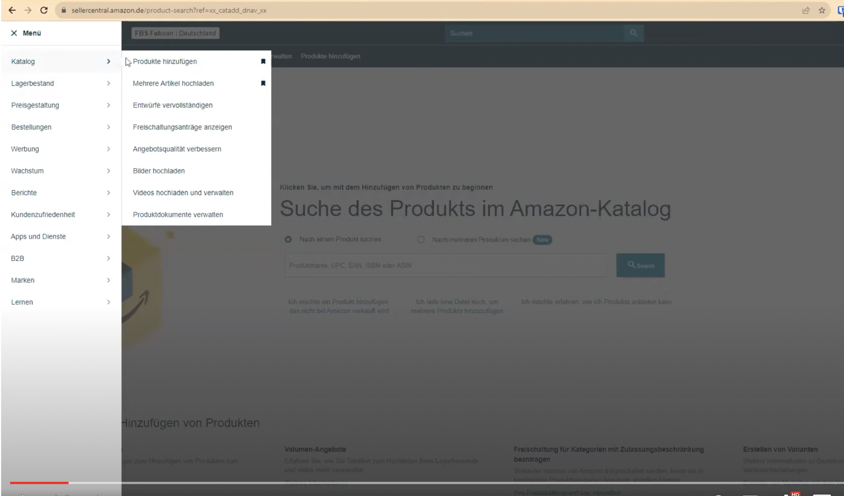Select 'Produktdokumente verwalten' from submenu
844x496 pixels.
click(x=178, y=215)
